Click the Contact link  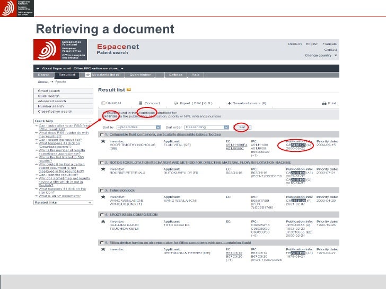[x=330, y=50]
